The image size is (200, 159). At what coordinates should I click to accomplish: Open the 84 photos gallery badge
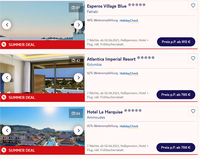(76, 113)
